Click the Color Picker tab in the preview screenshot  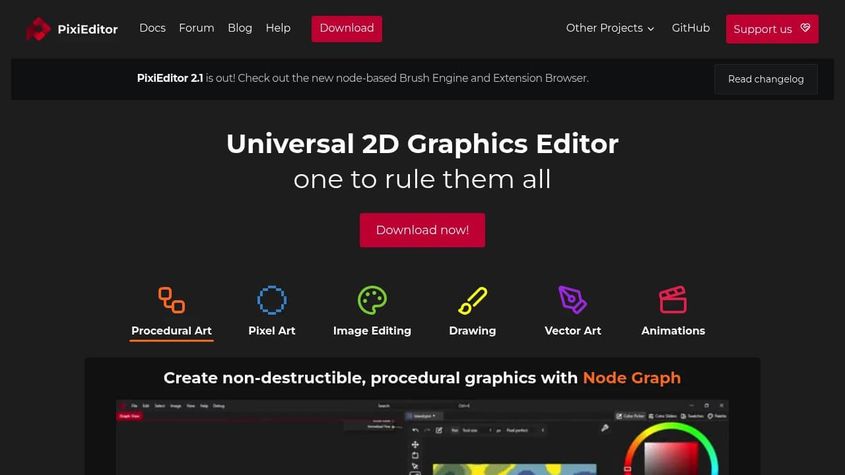[630, 416]
